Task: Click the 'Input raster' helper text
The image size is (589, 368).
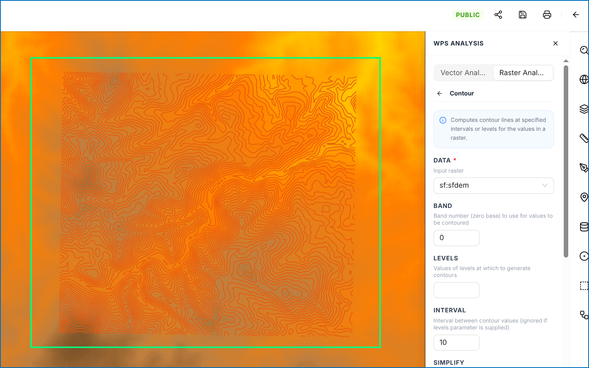Action: coord(449,171)
